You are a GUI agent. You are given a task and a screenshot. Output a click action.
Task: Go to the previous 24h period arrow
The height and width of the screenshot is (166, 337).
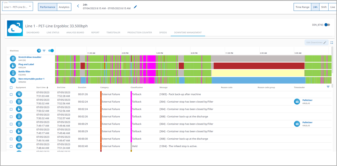[78, 6]
